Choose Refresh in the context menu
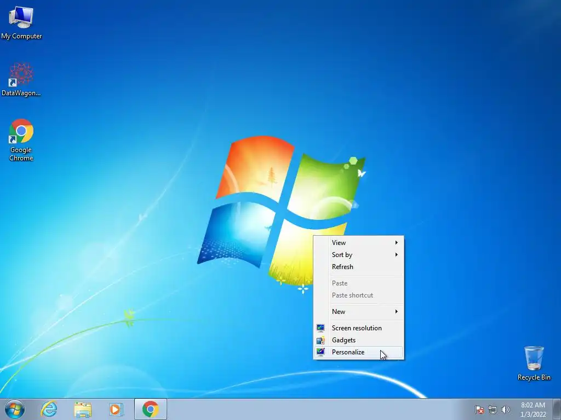 coord(358,267)
